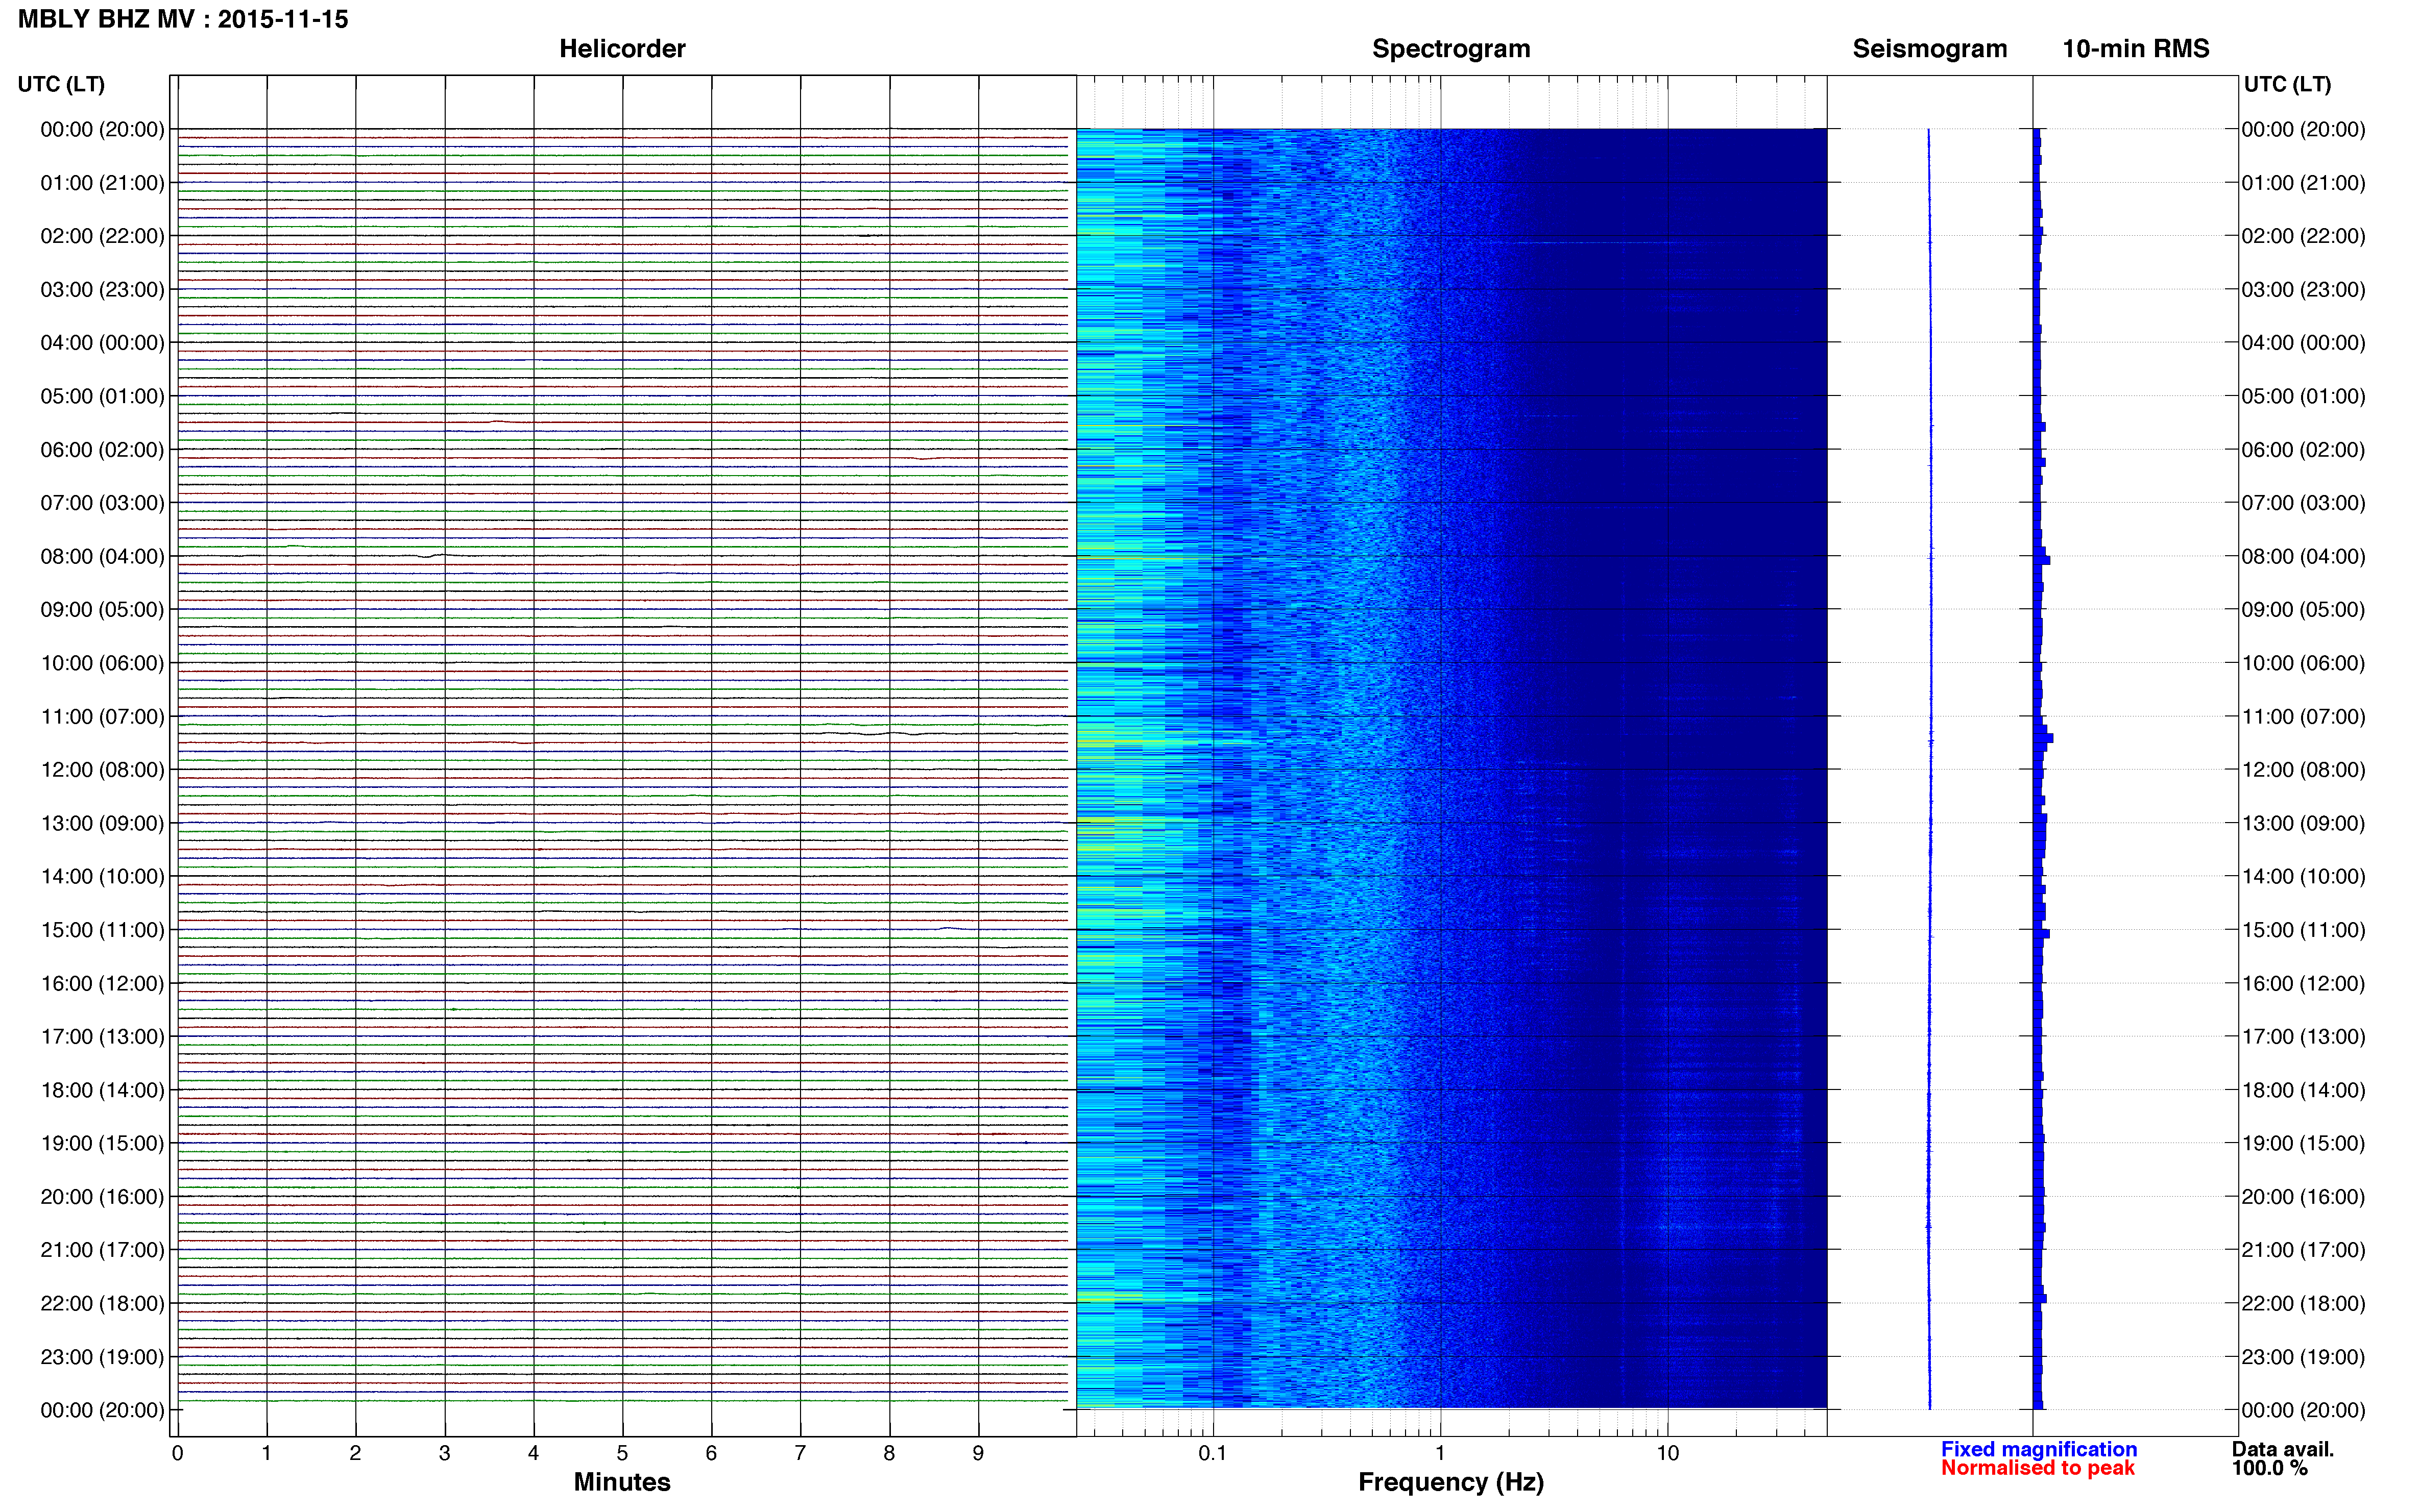The width and height of the screenshot is (2420, 1512).
Task: Click Helicorder-side time label '09:00 (05:00)'
Action: [x=102, y=610]
